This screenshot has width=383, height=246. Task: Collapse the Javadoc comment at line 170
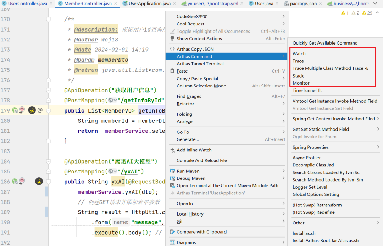48,19
